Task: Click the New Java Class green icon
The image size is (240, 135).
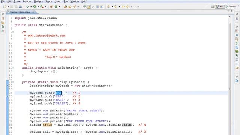Action: point(56,7)
